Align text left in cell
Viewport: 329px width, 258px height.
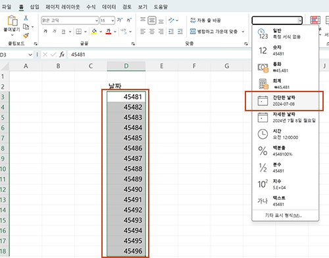[143, 32]
